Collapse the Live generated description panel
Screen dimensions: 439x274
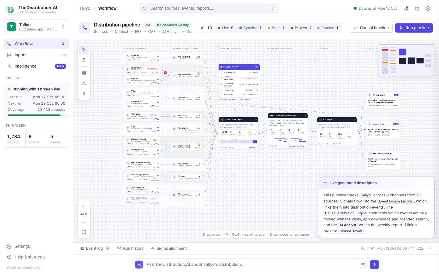click(428, 183)
